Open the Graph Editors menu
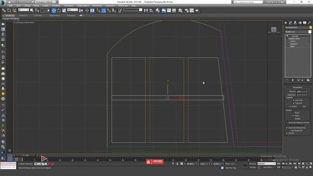 pos(83,6)
